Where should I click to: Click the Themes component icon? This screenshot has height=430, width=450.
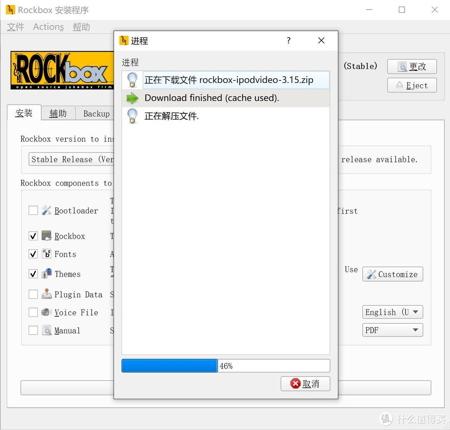pos(46,273)
